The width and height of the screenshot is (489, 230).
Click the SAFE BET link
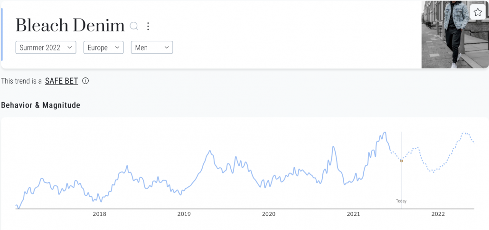[x=61, y=81]
